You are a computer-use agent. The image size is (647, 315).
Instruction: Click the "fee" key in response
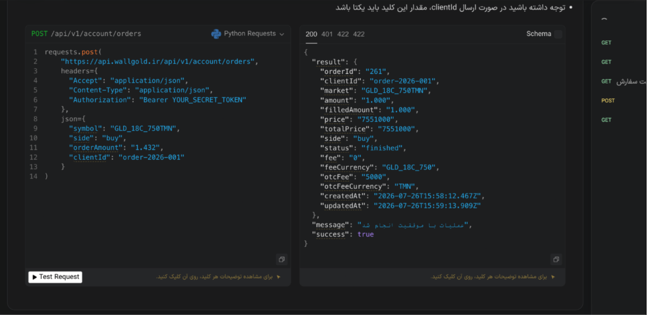click(330, 158)
